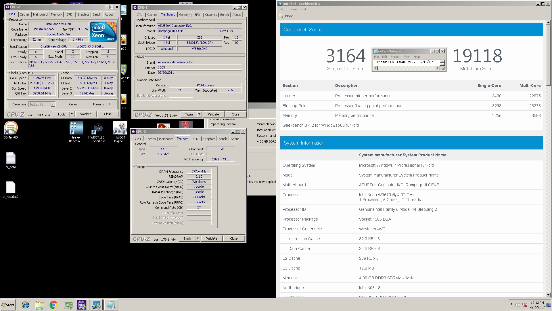This screenshot has height=311, width=552.
Task: Click Validate in Mainboard window
Action: pyautogui.click(x=213, y=114)
